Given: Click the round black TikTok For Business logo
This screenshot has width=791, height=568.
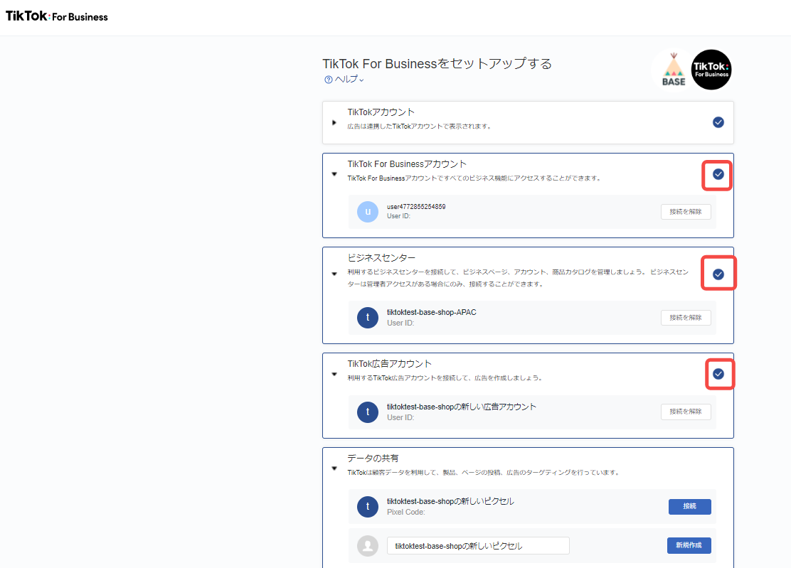Looking at the screenshot, I should (712, 70).
